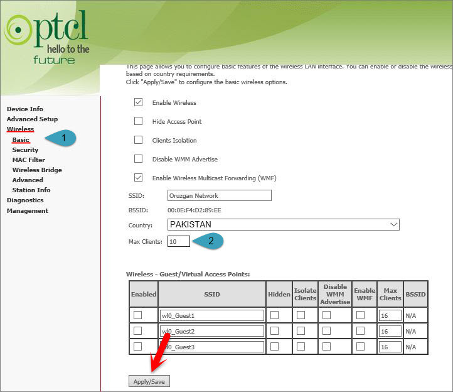The image size is (453, 392).
Task: Click the SSID field with Oruzgan Network
Action: [220, 195]
